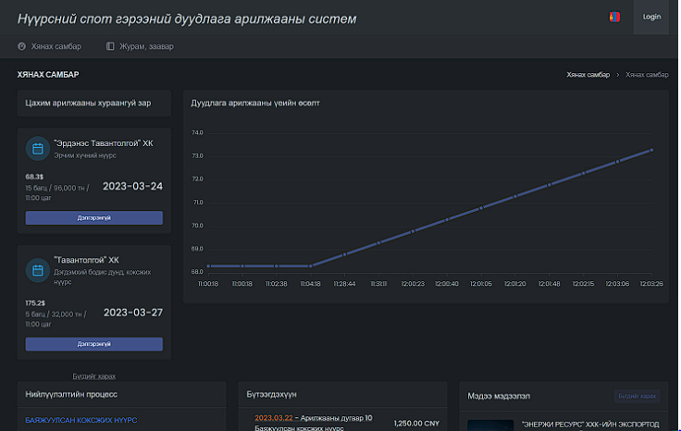This screenshot has width=681, height=431.
Task: Click the Mongolian flag language icon
Action: [614, 17]
